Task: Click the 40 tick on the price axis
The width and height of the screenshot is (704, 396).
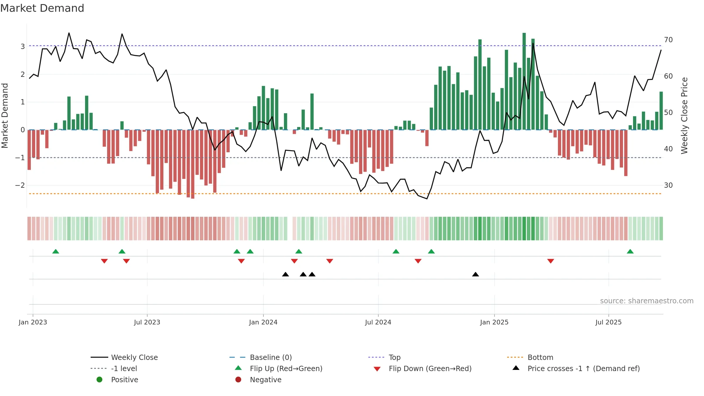Action: 669,149
